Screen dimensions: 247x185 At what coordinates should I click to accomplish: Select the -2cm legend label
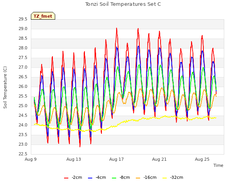point(77,177)
